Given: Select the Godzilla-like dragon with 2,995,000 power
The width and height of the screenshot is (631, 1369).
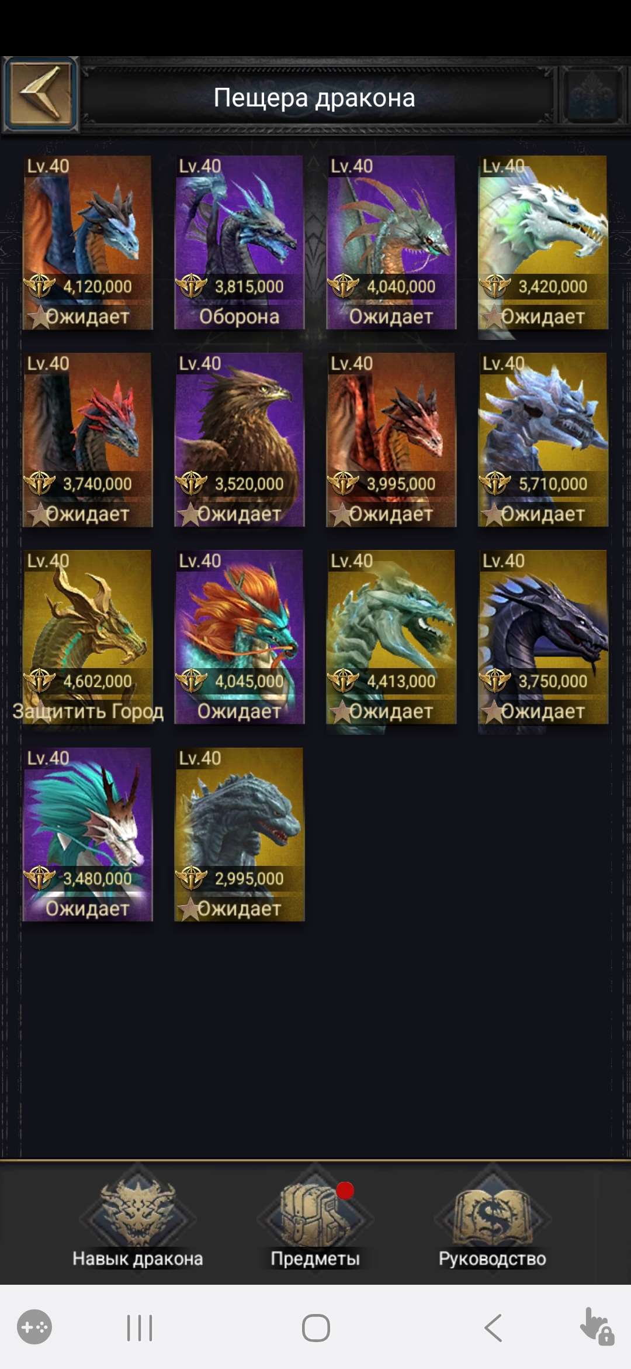Looking at the screenshot, I should tap(240, 835).
